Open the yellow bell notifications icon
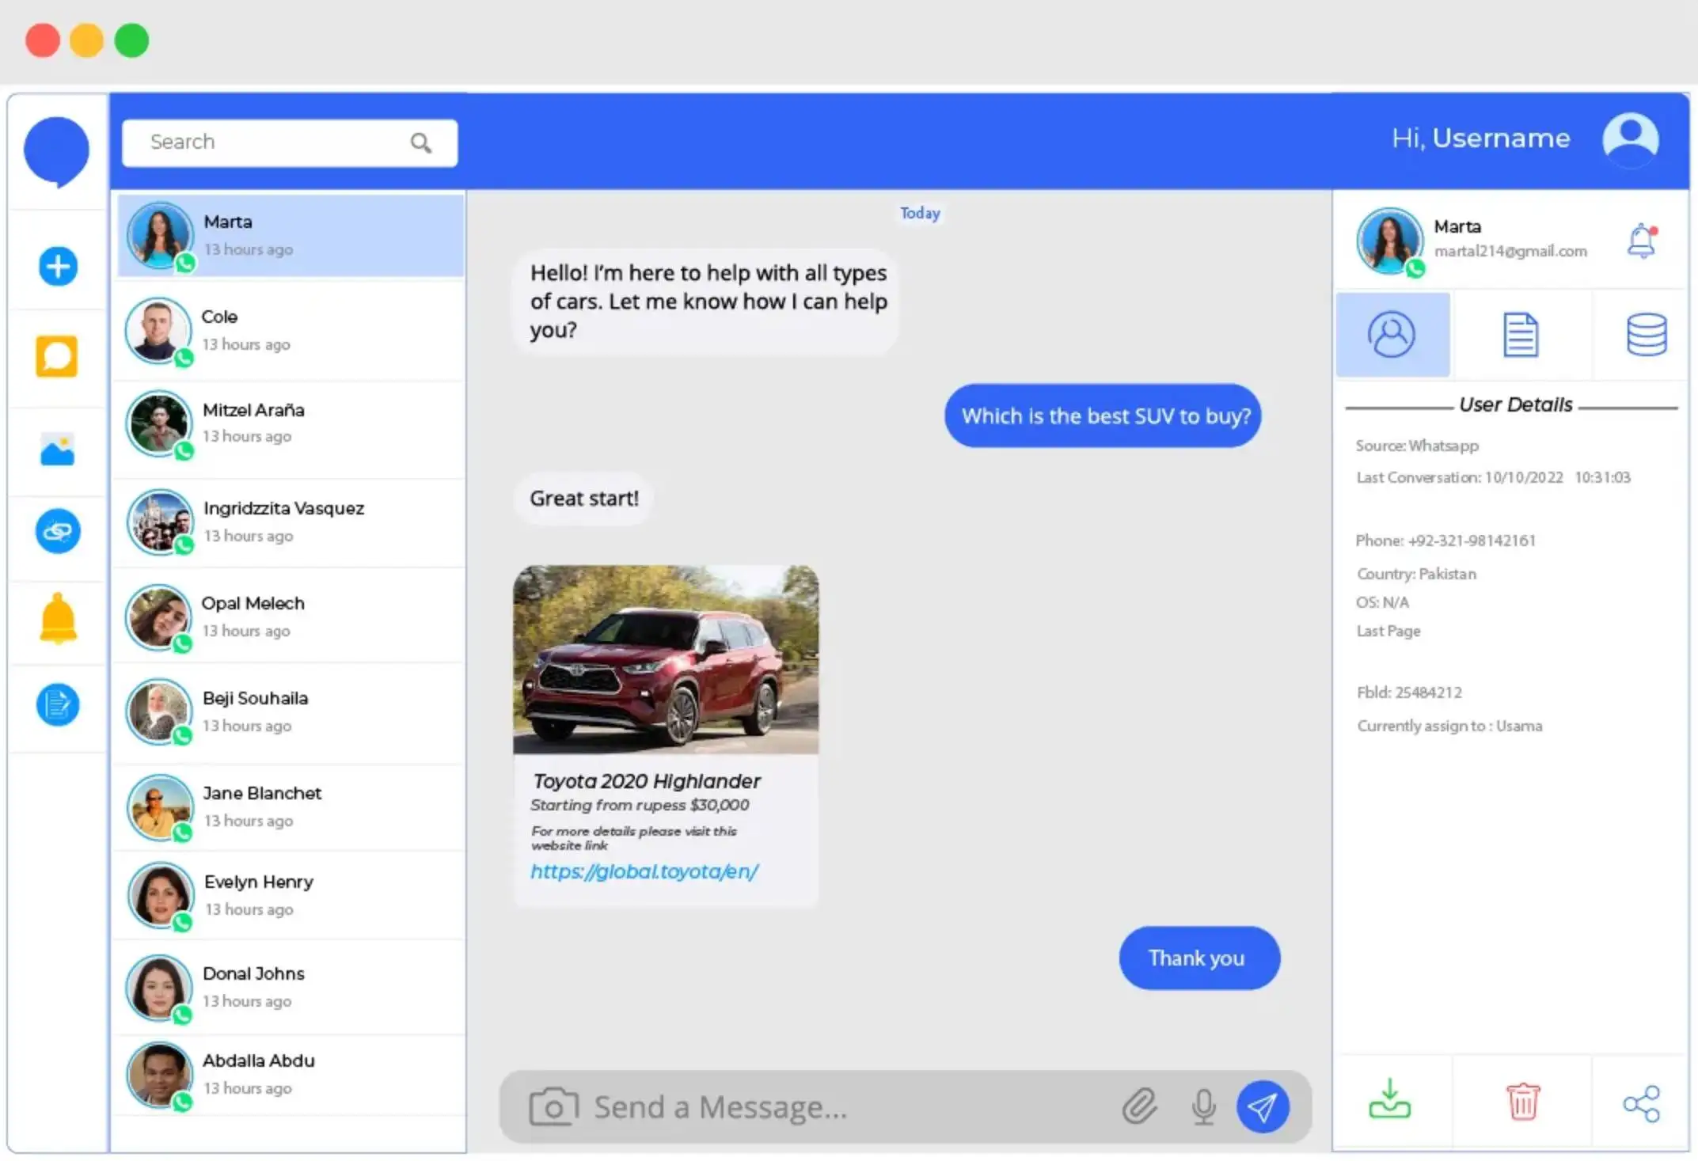This screenshot has width=1698, height=1161. coord(58,618)
